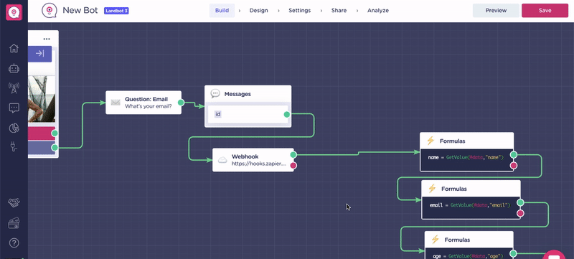Screen dimensions: 574x259
Task: Click the arrow-to-bar button on start block
Action: coord(39,53)
